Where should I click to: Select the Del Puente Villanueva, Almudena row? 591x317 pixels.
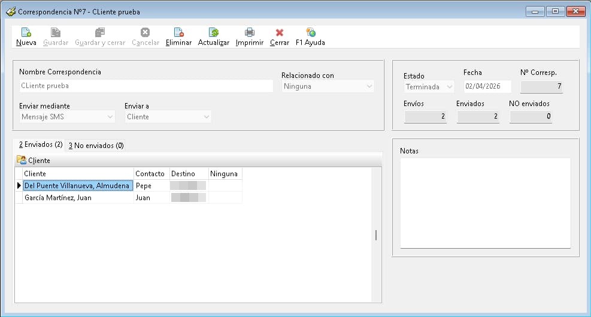click(77, 186)
